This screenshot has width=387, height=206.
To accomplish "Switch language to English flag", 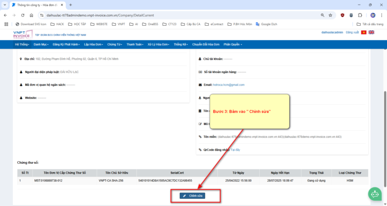I will [371, 32].
